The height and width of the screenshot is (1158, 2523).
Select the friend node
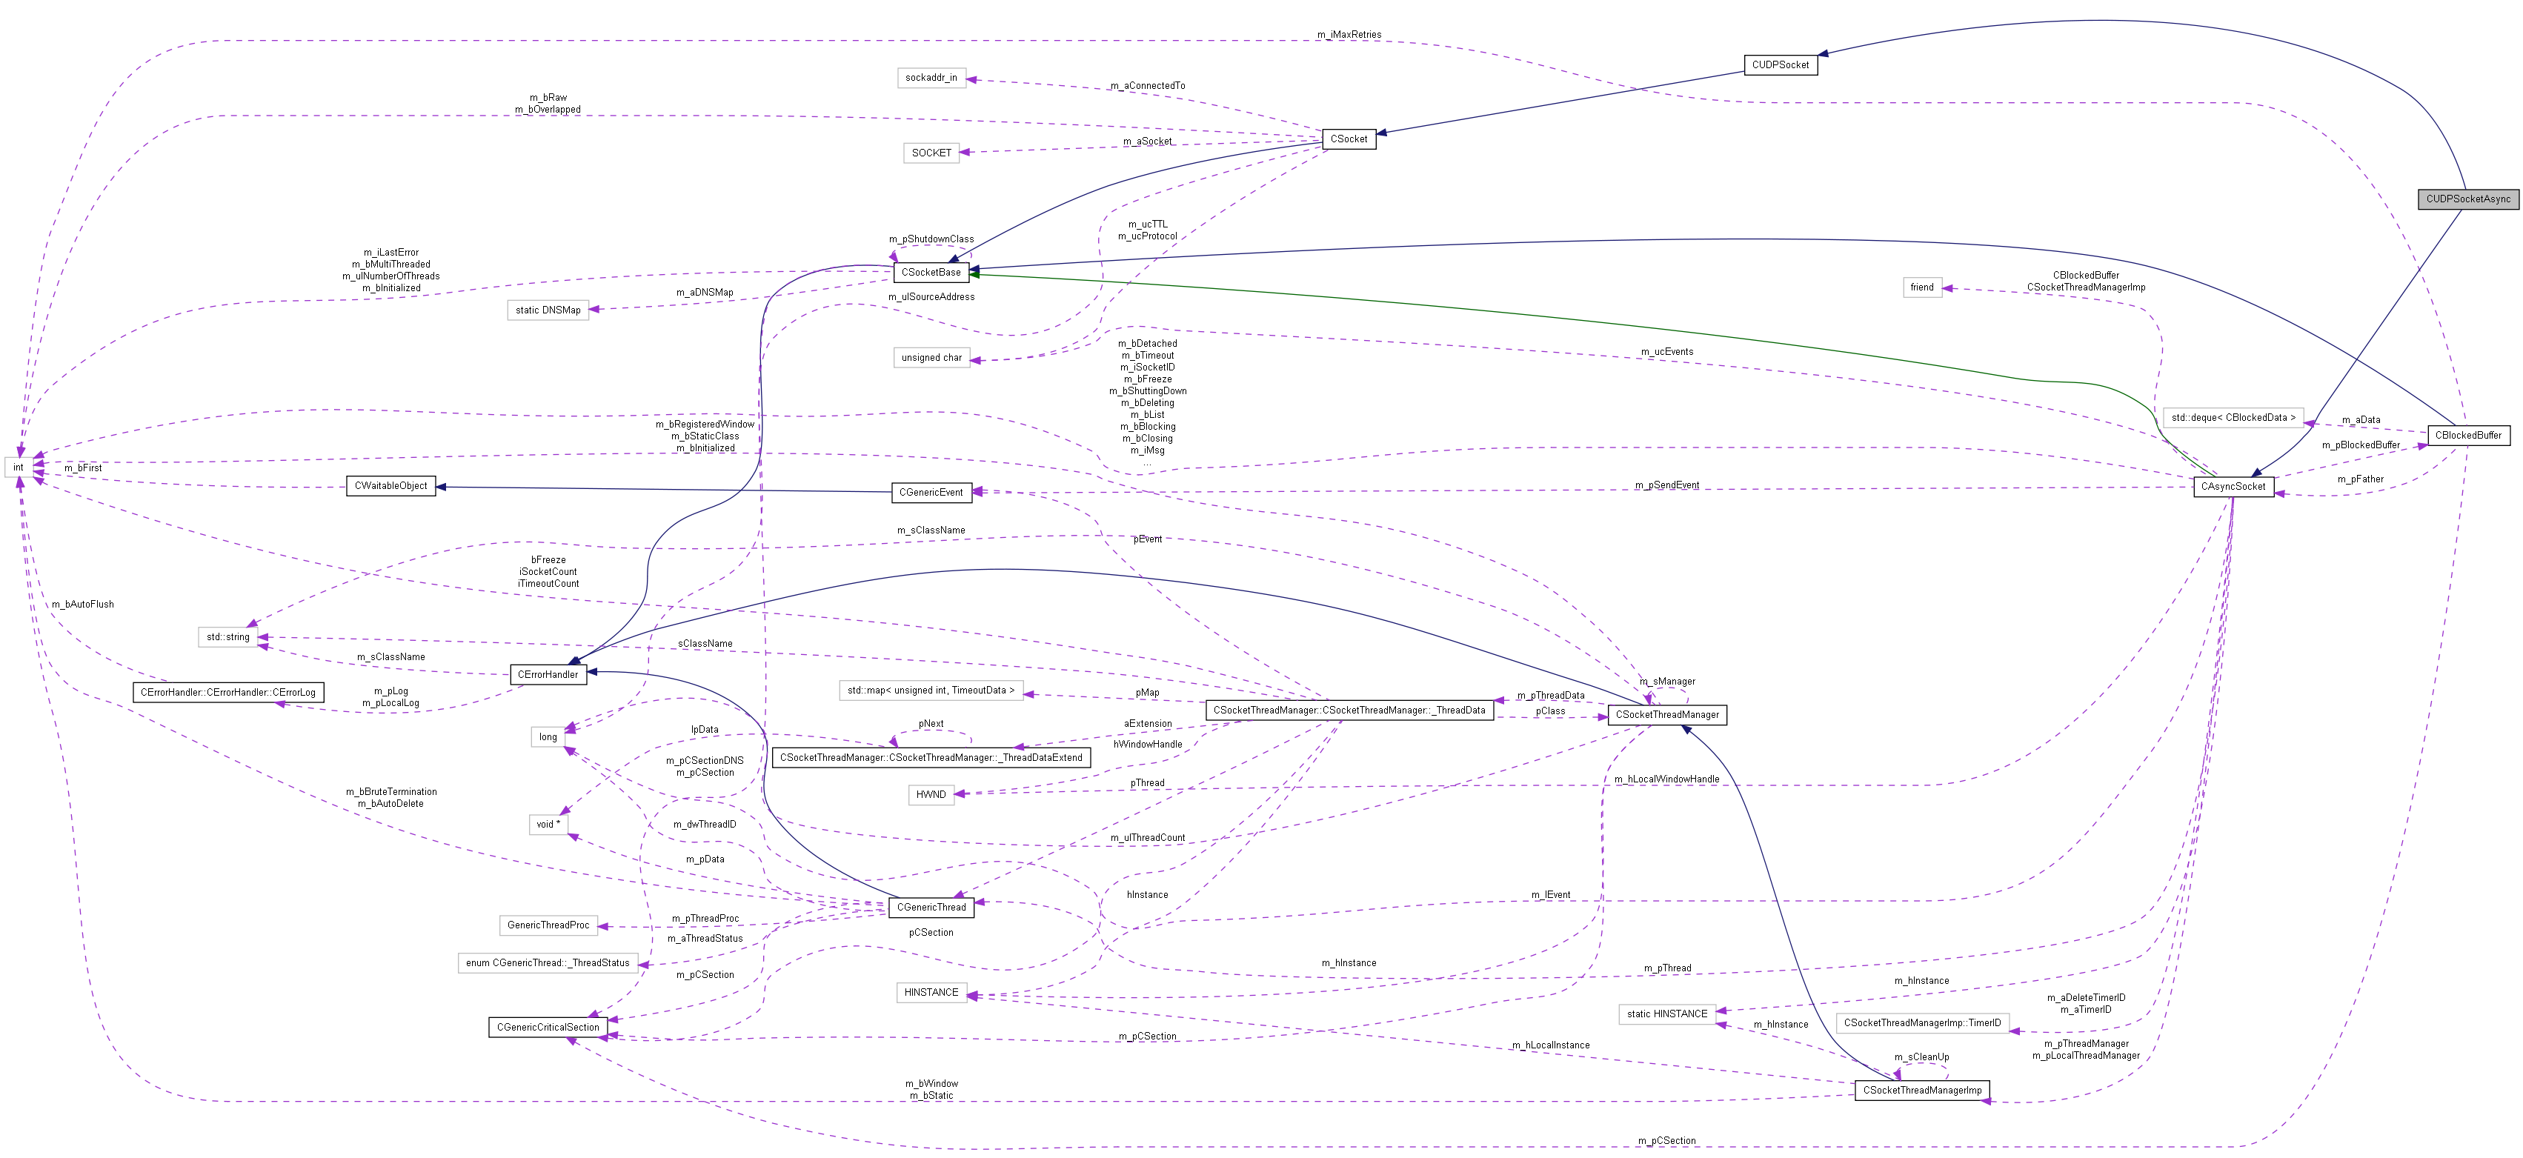coord(1921,287)
